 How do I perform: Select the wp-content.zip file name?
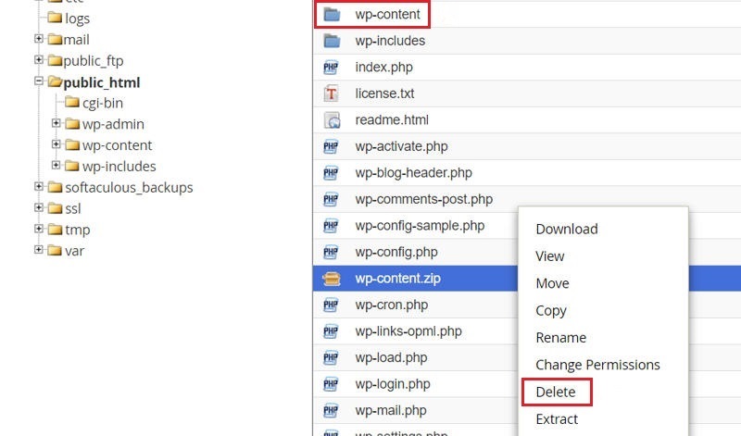tap(398, 279)
